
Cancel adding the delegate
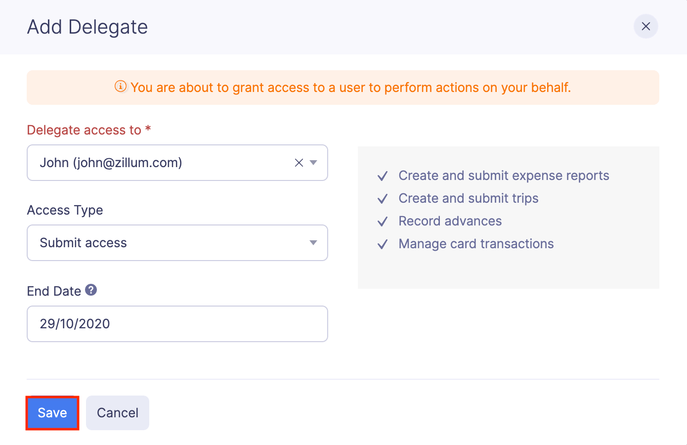pos(117,412)
